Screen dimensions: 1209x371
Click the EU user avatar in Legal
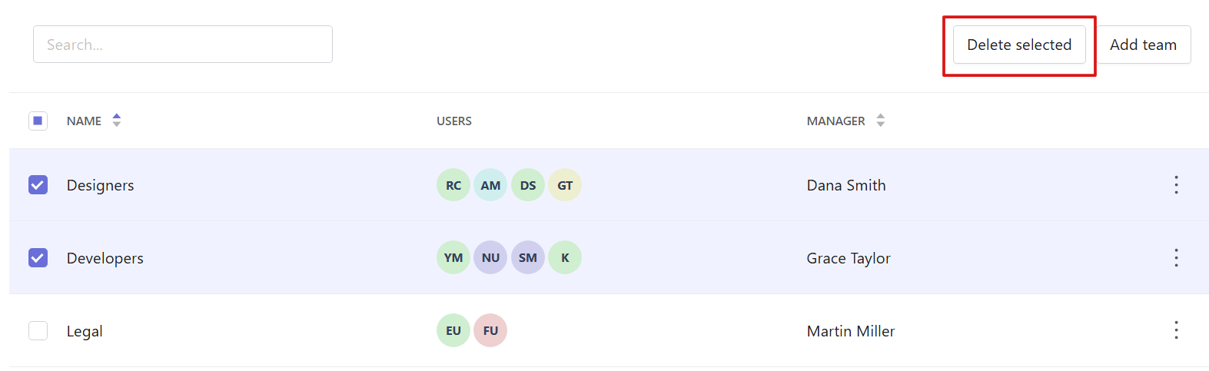(453, 330)
